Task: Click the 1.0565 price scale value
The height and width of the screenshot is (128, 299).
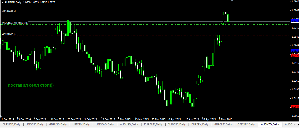Action: tap(295, 46)
